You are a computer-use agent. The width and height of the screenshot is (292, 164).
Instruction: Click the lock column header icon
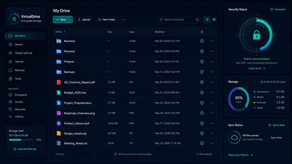202,32
